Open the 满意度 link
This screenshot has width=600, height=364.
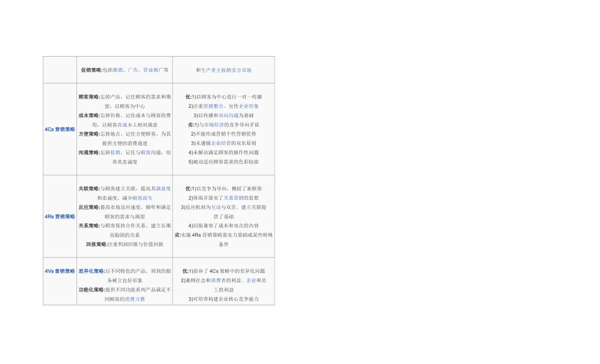164,189
